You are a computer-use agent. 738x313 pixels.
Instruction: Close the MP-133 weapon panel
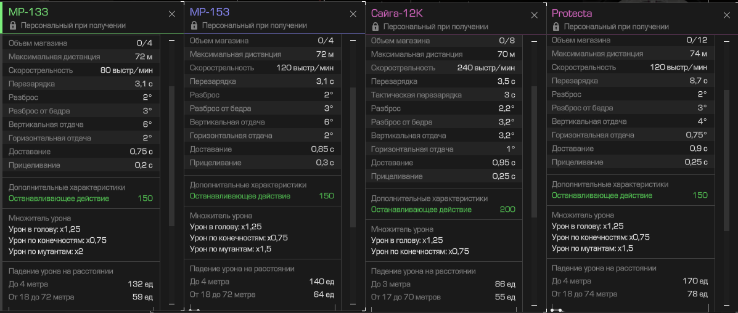pos(172,14)
